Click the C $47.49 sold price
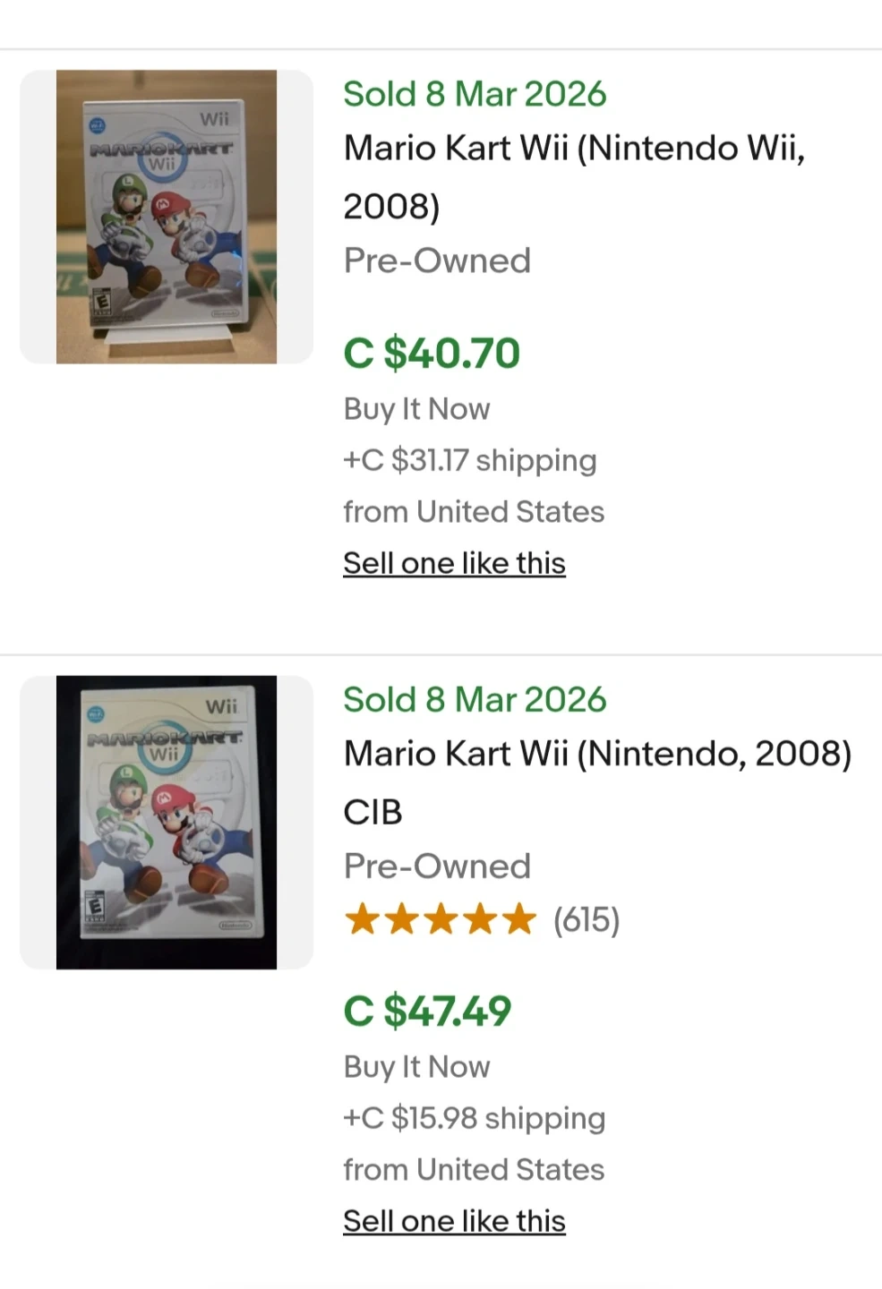This screenshot has height=1289, width=882. coord(427,1012)
